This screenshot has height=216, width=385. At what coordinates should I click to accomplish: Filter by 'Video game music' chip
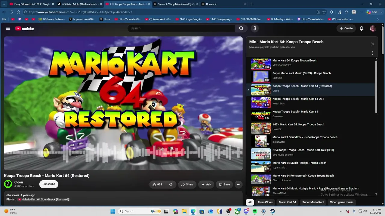342,202
